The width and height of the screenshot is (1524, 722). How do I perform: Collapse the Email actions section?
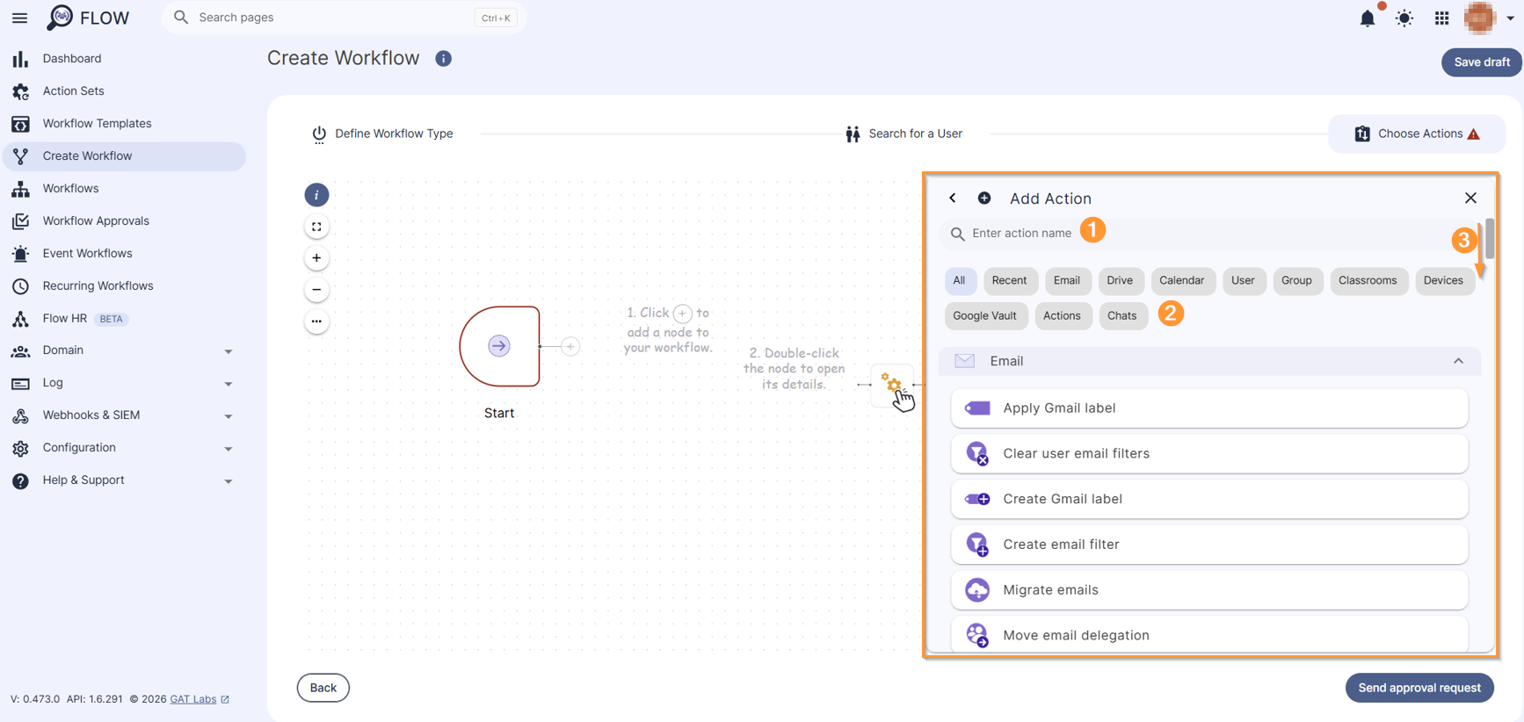click(1458, 361)
